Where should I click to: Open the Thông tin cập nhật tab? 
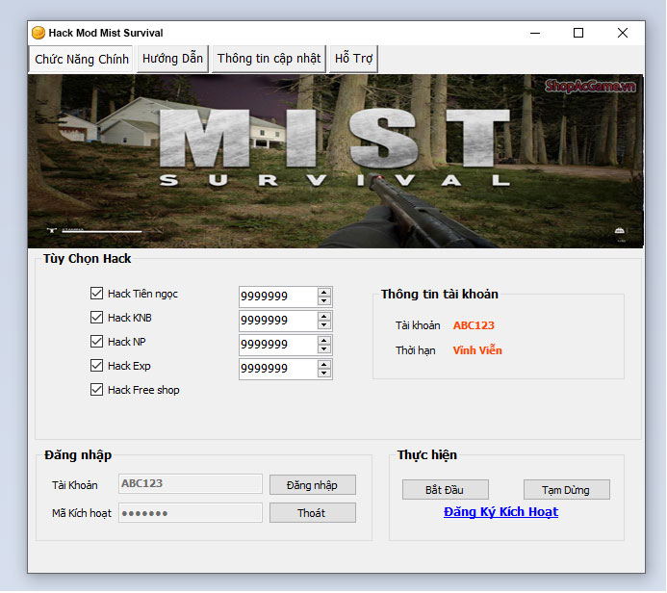(269, 59)
